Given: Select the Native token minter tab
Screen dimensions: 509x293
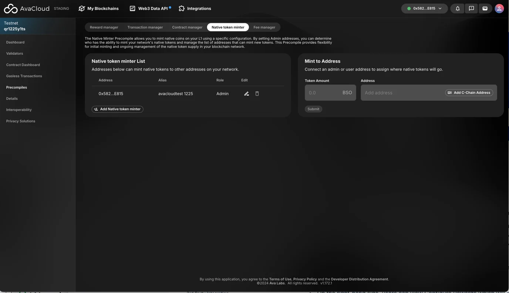Looking at the screenshot, I should (x=228, y=27).
